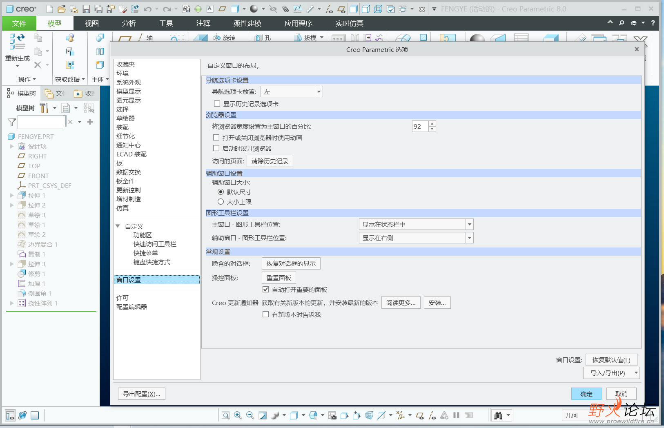664x428 pixels.
Task: Switch to the 视图 ribbon tab
Action: 92,23
